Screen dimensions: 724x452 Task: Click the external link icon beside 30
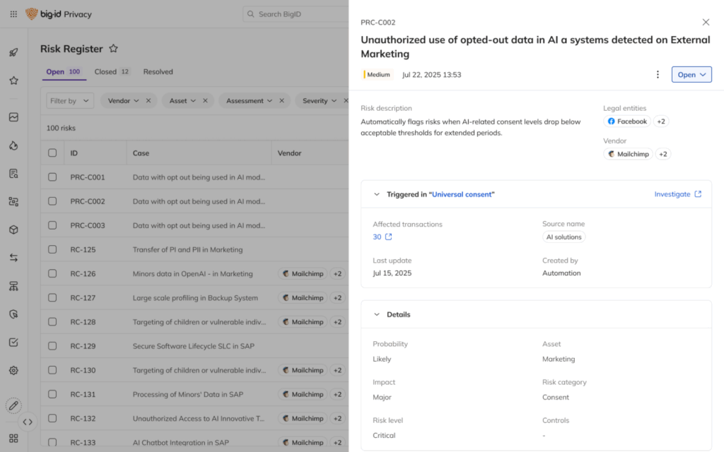pos(388,237)
